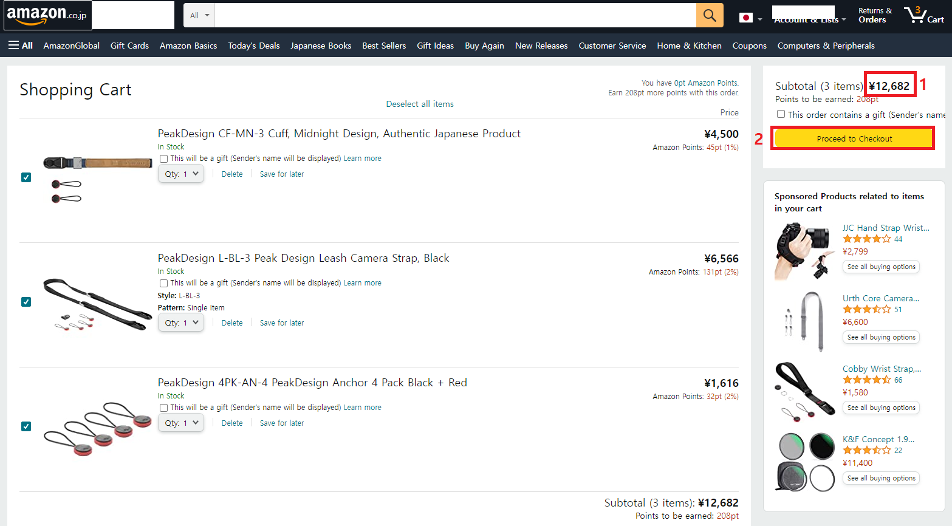
Task: Mark the Anchor 4 Pack as a gift
Action: coord(163,408)
